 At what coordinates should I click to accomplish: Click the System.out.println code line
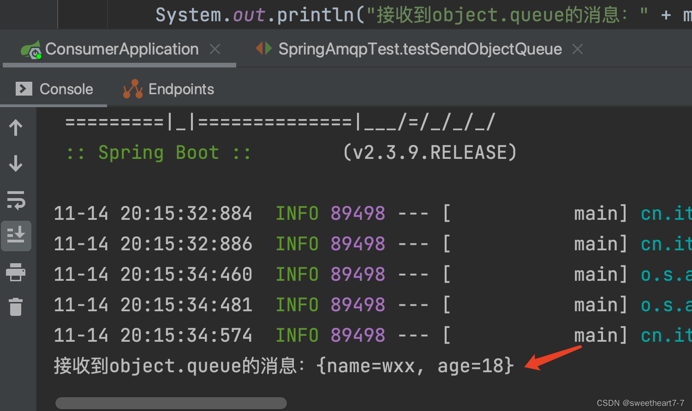424,15
